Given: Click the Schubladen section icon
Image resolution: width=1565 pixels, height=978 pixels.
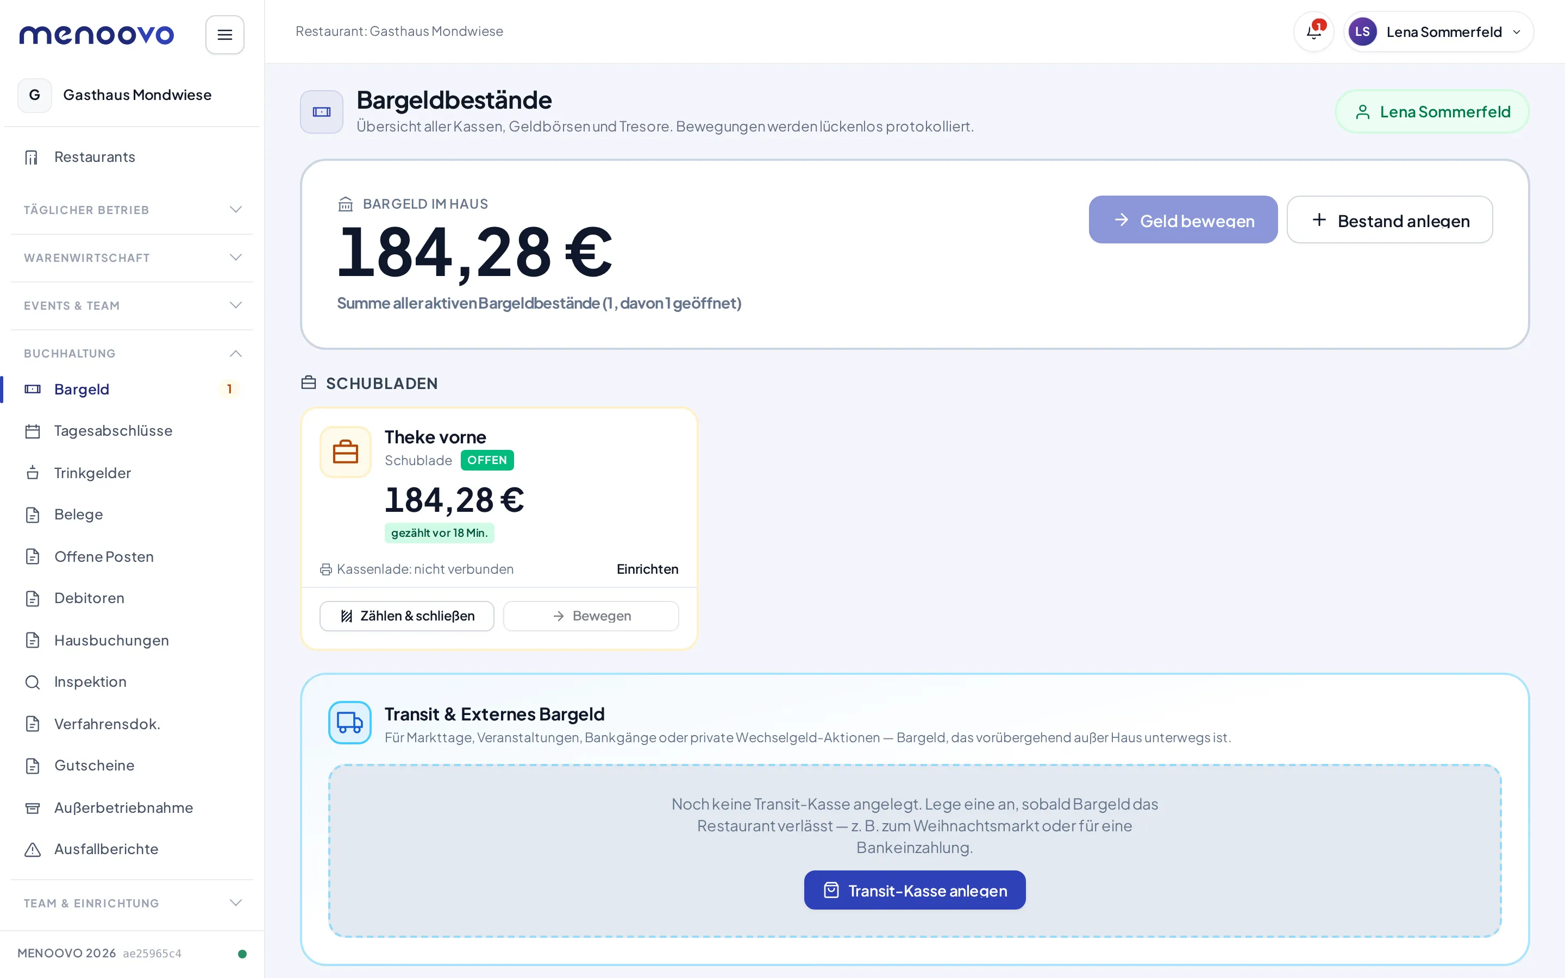Looking at the screenshot, I should point(309,383).
